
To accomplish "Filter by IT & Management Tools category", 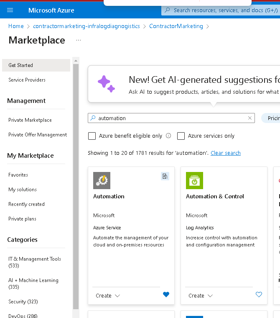I will (x=35, y=262).
